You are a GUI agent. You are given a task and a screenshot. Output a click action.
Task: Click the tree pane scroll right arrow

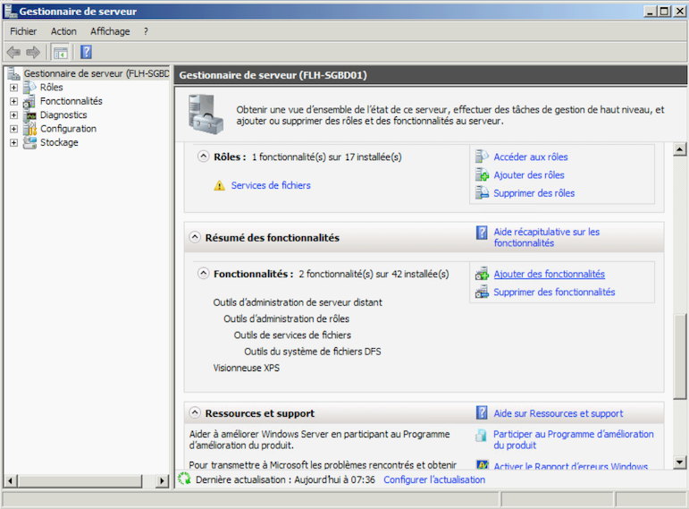coord(162,481)
